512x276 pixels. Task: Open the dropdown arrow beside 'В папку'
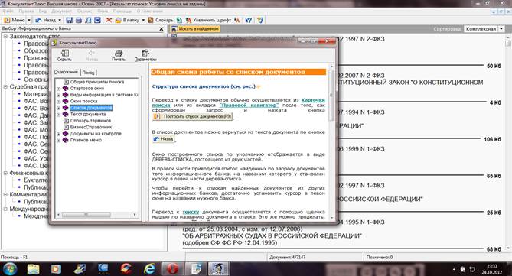143,20
